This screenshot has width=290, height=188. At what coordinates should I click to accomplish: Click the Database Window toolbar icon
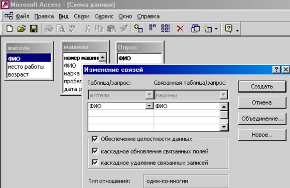(x=196, y=29)
